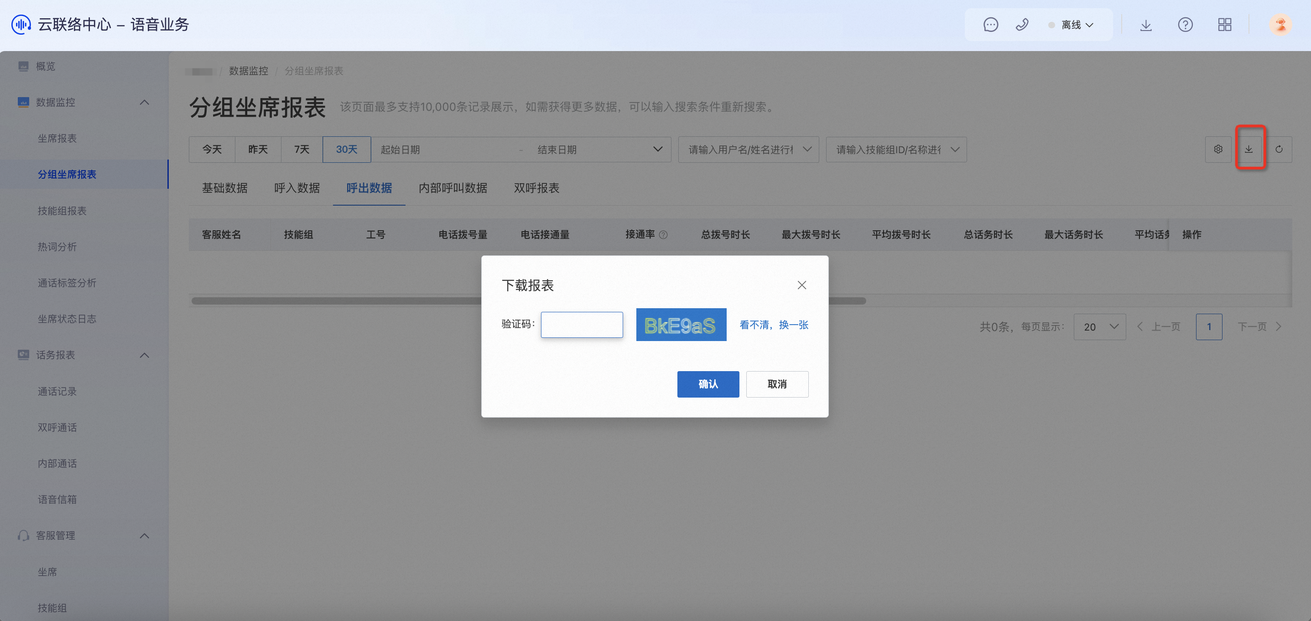Switch to the 呼出数据 tab
Viewport: 1311px width, 621px height.
point(369,188)
